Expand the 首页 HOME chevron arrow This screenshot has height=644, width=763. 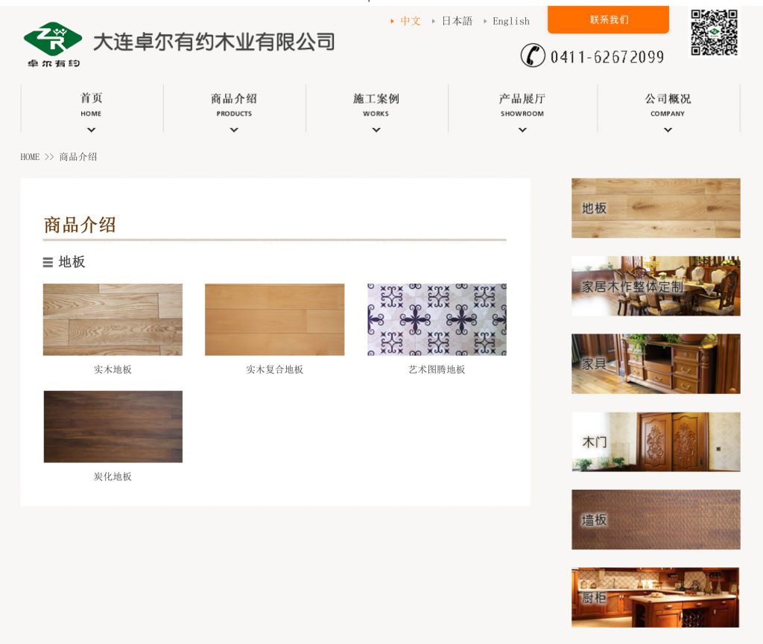pyautogui.click(x=91, y=130)
